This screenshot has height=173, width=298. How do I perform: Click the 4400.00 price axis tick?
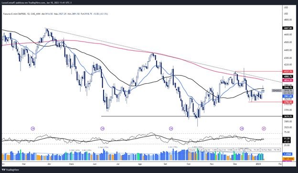(288, 50)
